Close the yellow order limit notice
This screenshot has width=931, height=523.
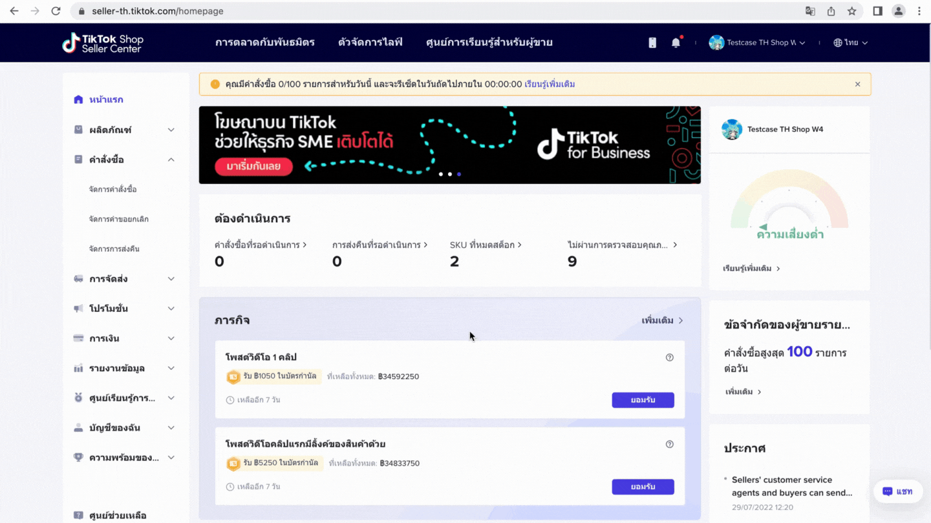(x=857, y=85)
